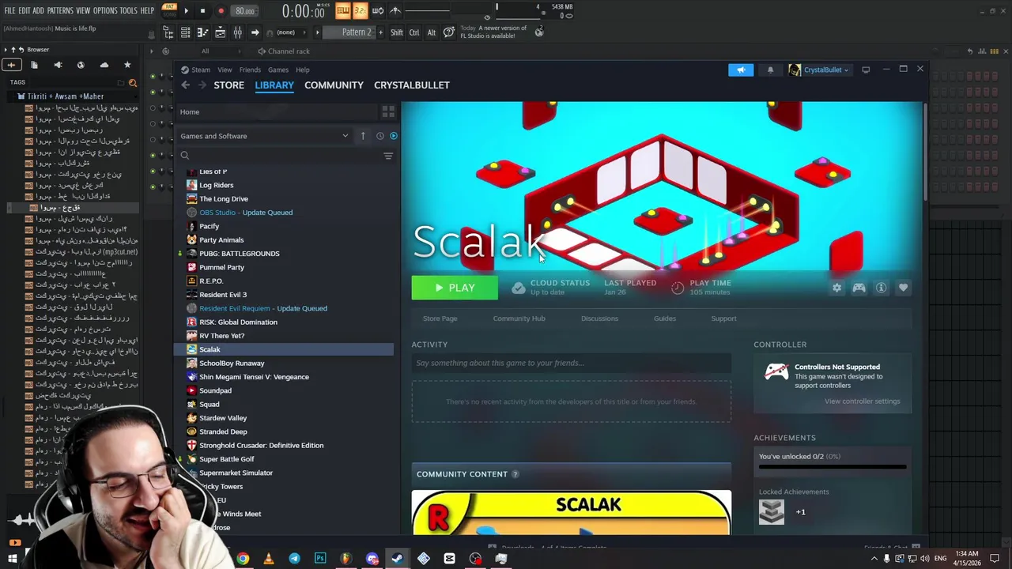Click the library grid view icon
The height and width of the screenshot is (569, 1012).
(388, 111)
